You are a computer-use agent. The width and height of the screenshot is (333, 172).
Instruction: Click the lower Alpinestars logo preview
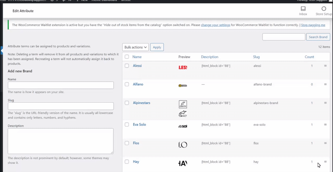click(182, 114)
